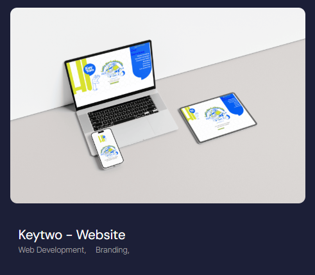Click the center illustration on the laptop screen
The image size is (315, 275).
click(x=113, y=70)
